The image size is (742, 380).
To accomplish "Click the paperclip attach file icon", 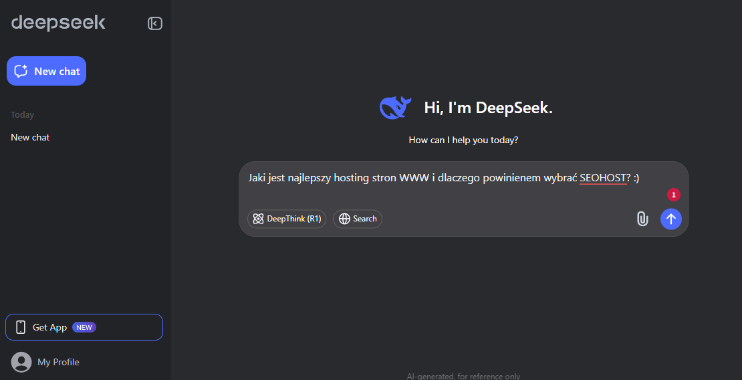I will pos(642,219).
